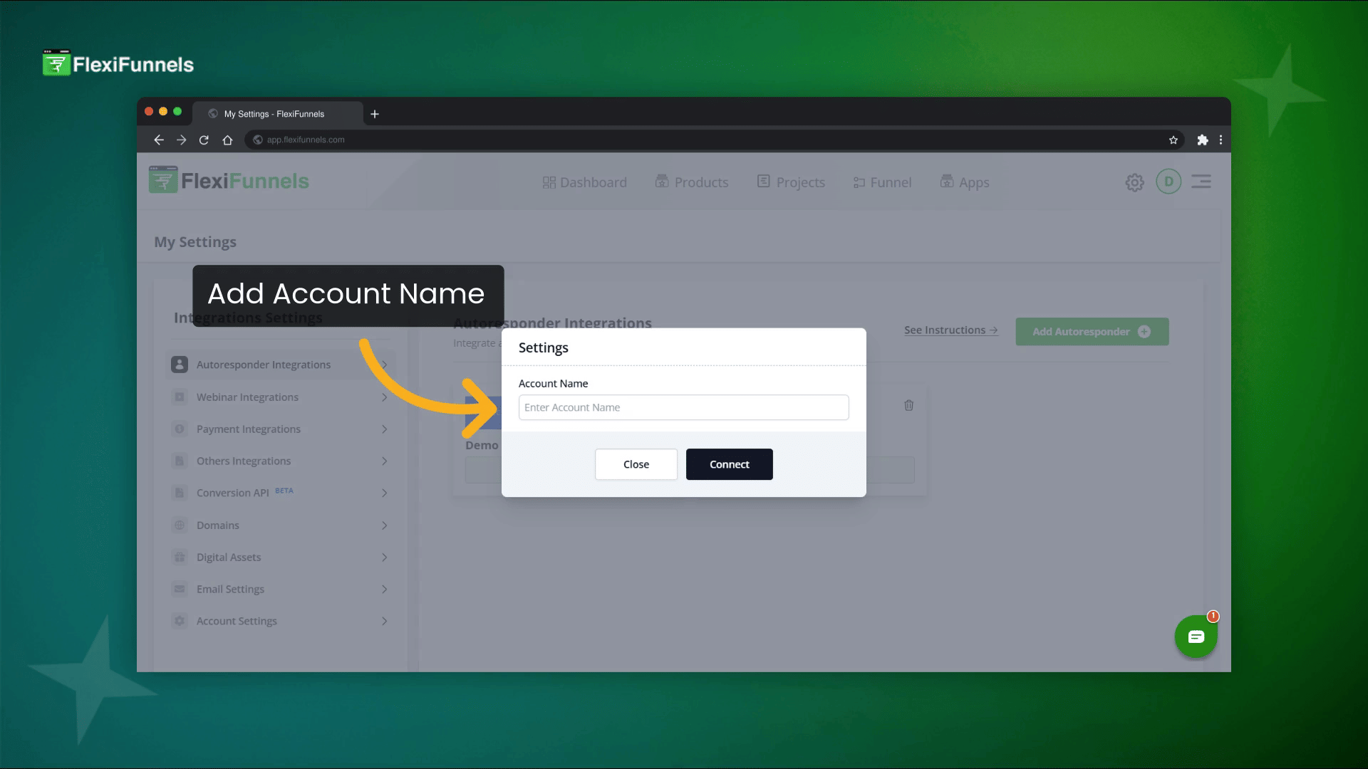
Task: Click the user avatar D icon
Action: click(1168, 182)
